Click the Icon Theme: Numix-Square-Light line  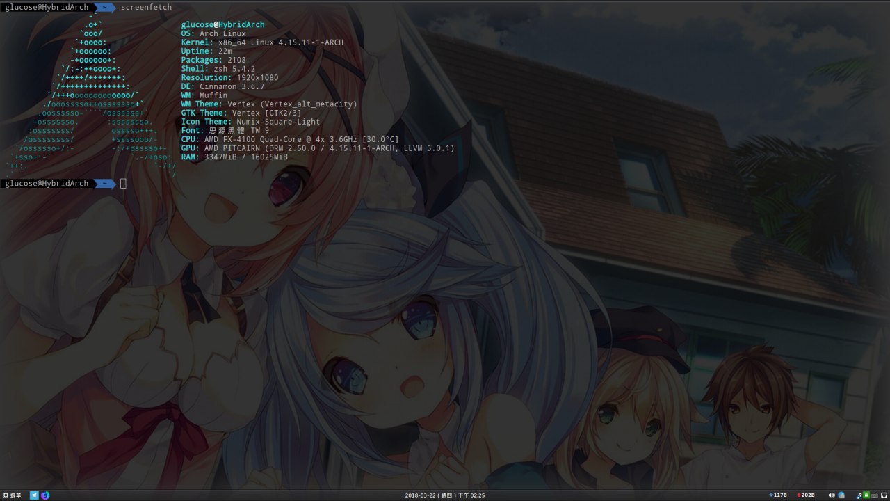(250, 122)
